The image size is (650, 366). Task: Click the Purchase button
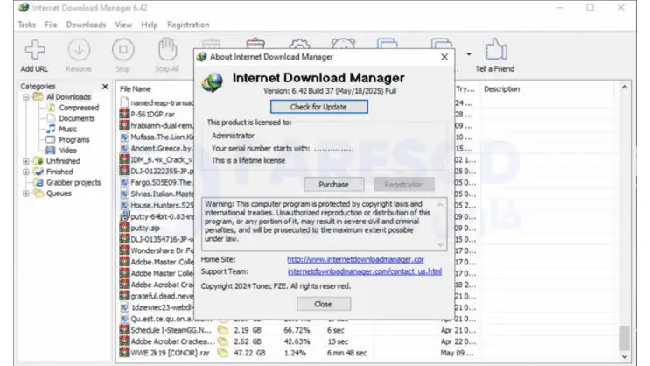pyautogui.click(x=333, y=184)
